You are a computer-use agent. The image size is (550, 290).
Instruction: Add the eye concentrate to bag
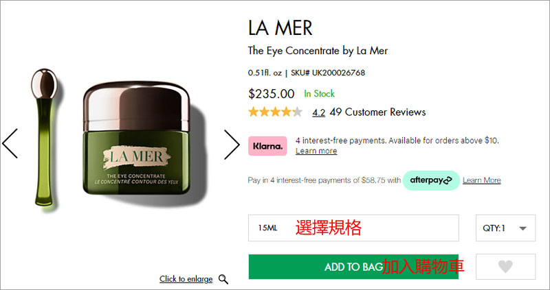pyautogui.click(x=353, y=267)
